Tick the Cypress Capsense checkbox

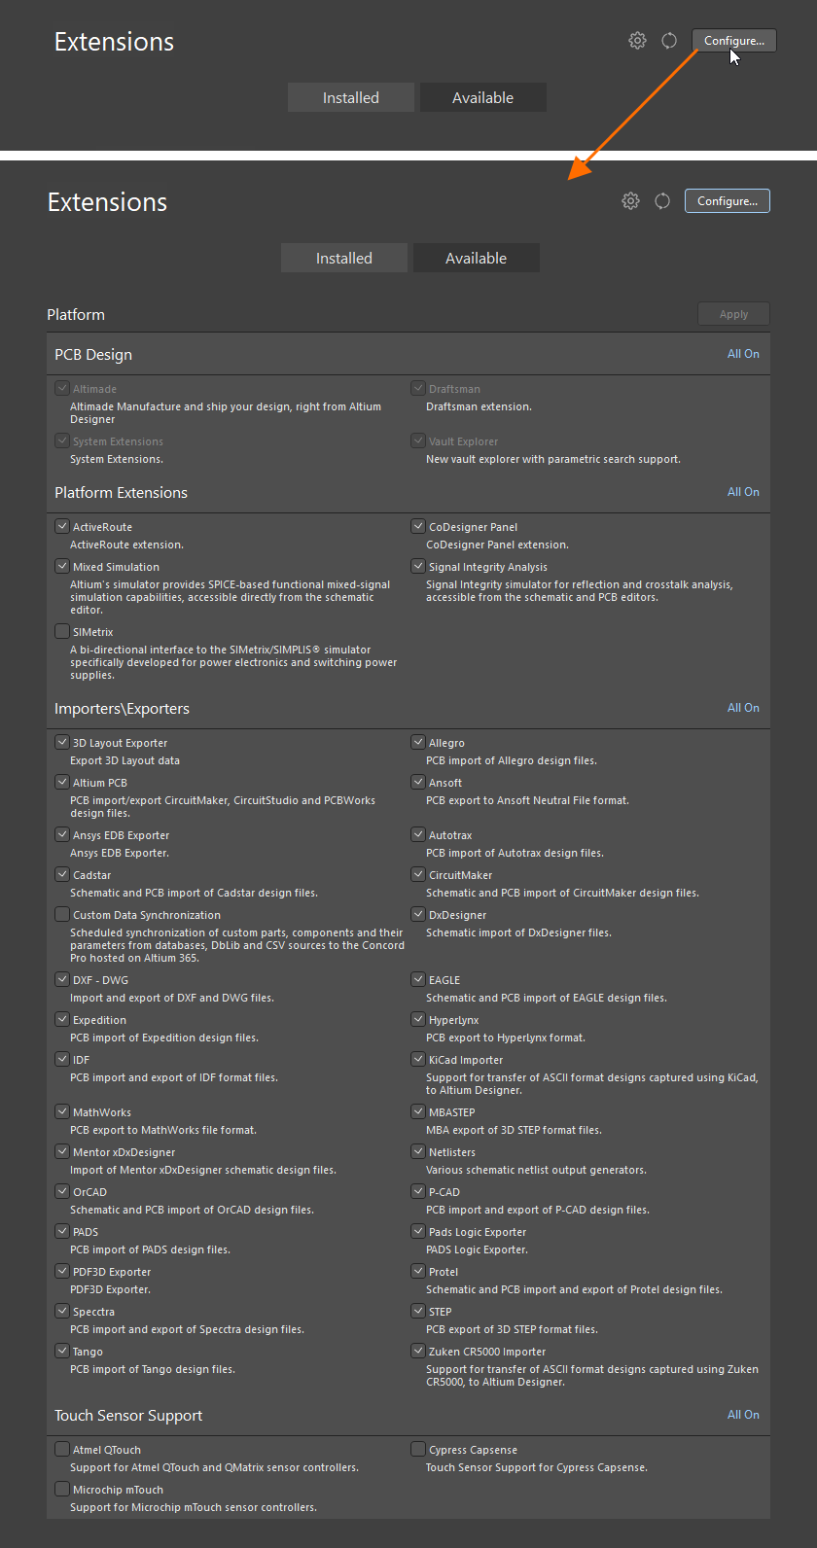pyautogui.click(x=418, y=1450)
